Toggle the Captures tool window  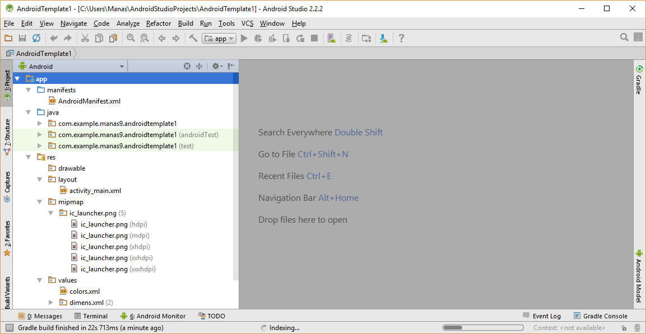point(7,187)
